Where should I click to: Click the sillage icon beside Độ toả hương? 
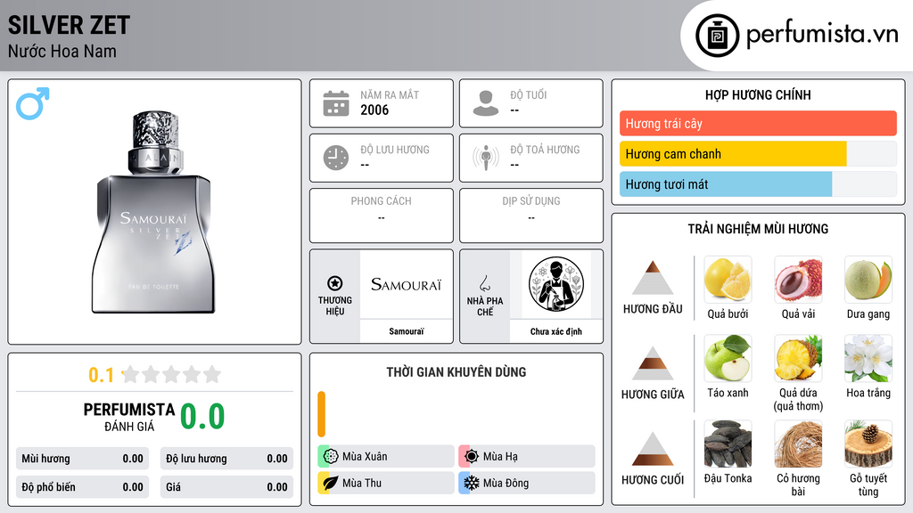point(486,158)
